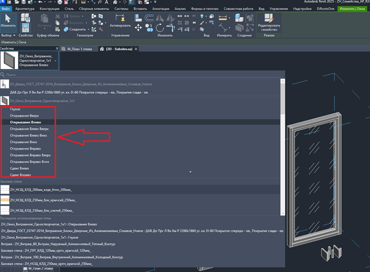This screenshot has width=370, height=272.
Task: Click the Move tool icon
Action: [138, 28]
